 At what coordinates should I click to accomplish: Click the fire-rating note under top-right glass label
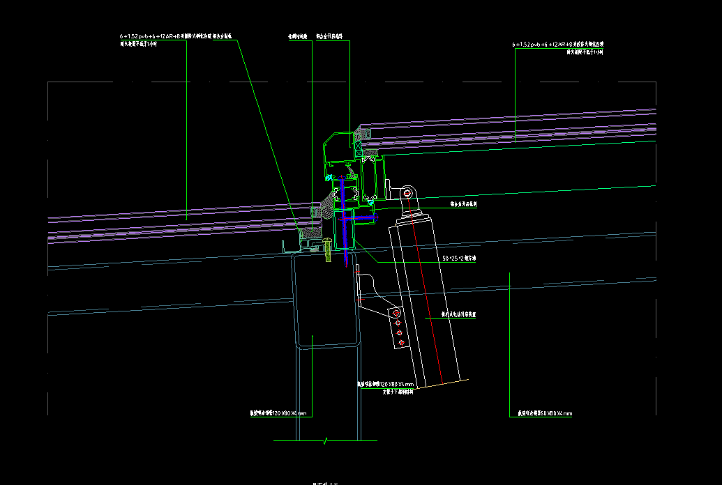pyautogui.click(x=585, y=52)
